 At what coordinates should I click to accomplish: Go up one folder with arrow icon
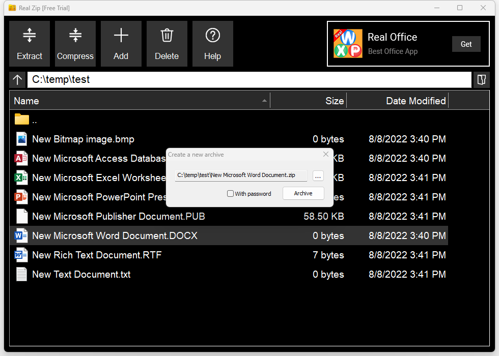pyautogui.click(x=17, y=79)
